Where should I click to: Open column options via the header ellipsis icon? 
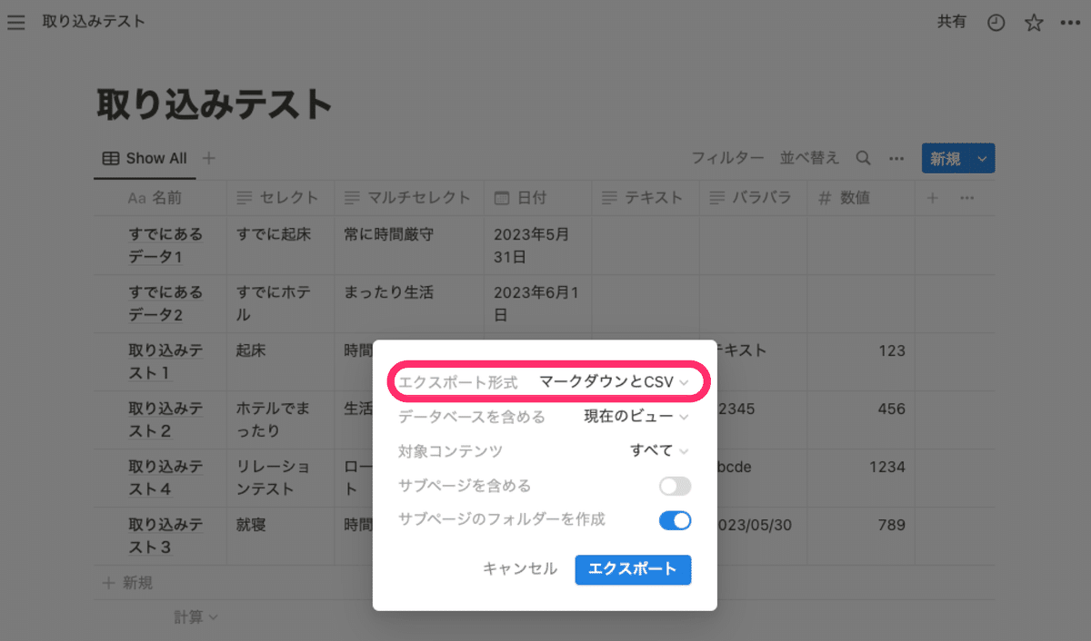coord(966,197)
